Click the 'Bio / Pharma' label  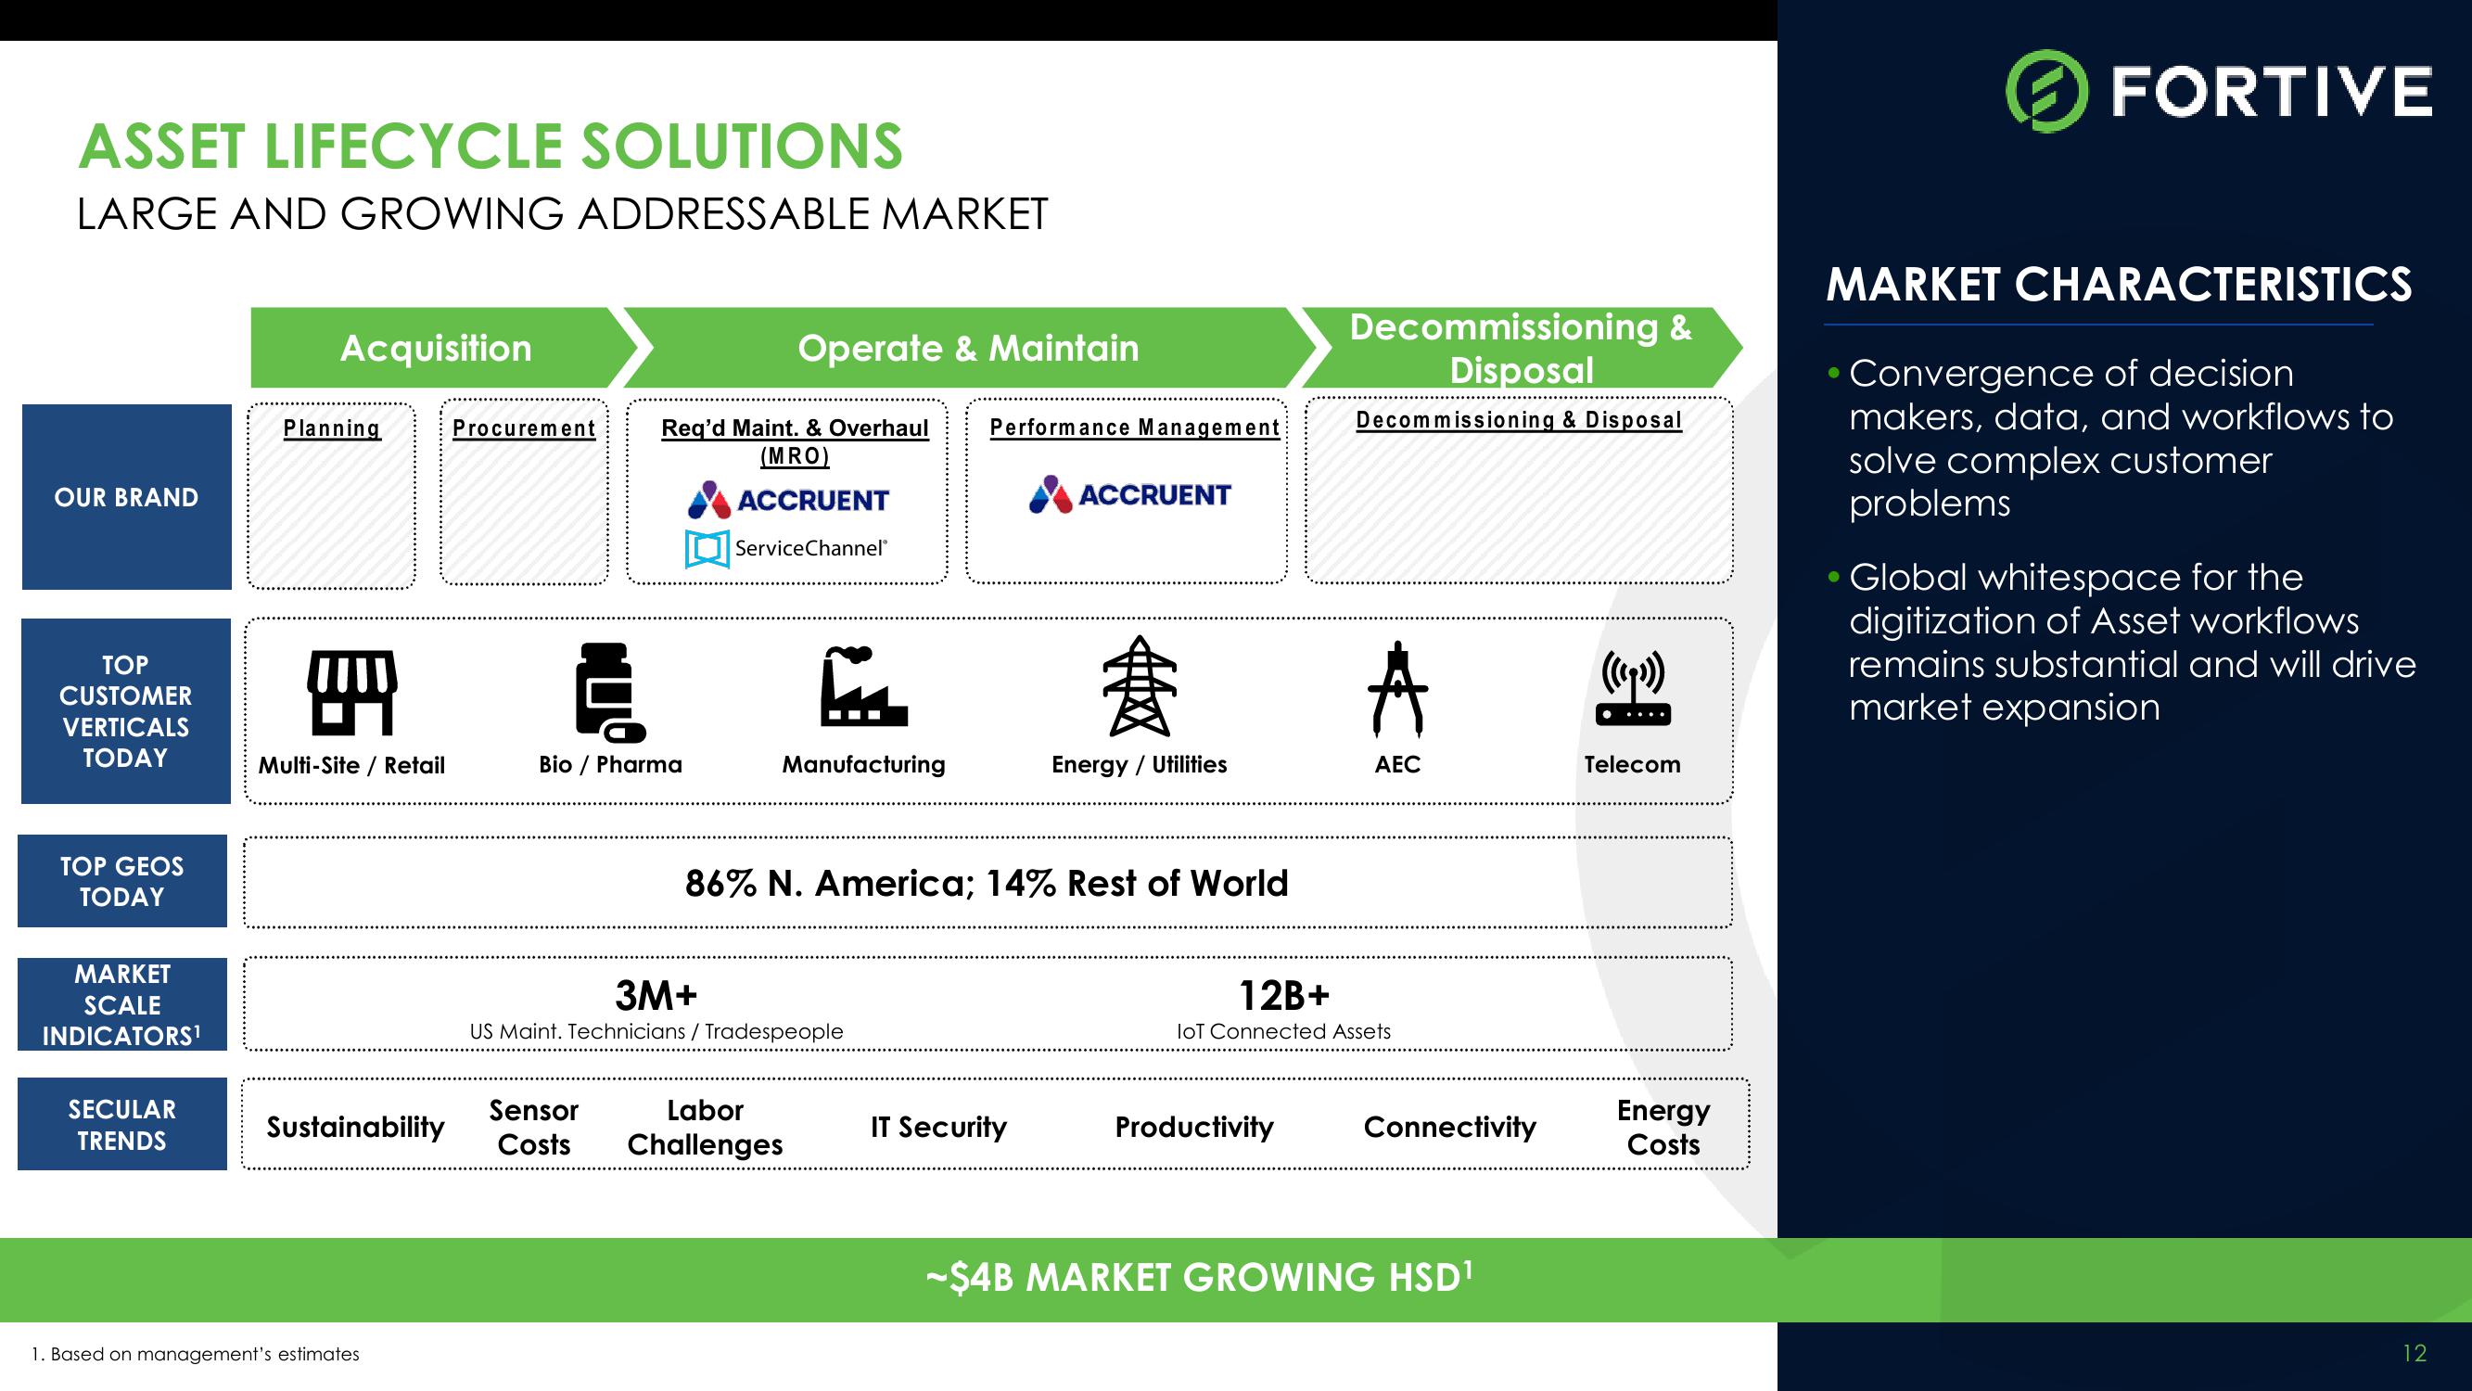(610, 764)
